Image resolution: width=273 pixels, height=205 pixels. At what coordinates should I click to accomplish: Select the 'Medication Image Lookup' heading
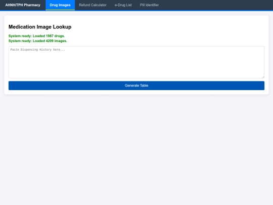point(40,27)
